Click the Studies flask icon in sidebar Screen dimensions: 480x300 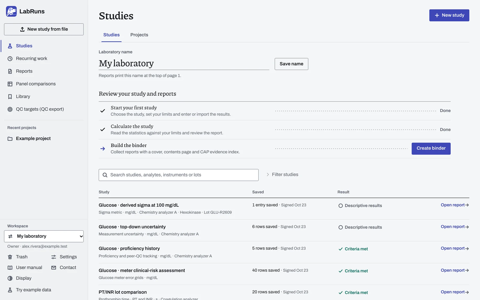click(x=10, y=46)
